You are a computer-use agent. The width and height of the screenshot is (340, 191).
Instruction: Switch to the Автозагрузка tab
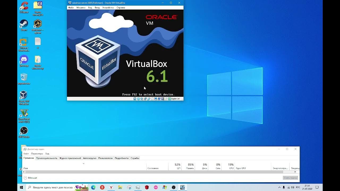point(90,158)
